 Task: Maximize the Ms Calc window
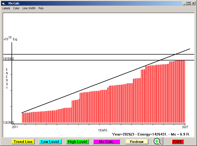click(x=189, y=3)
